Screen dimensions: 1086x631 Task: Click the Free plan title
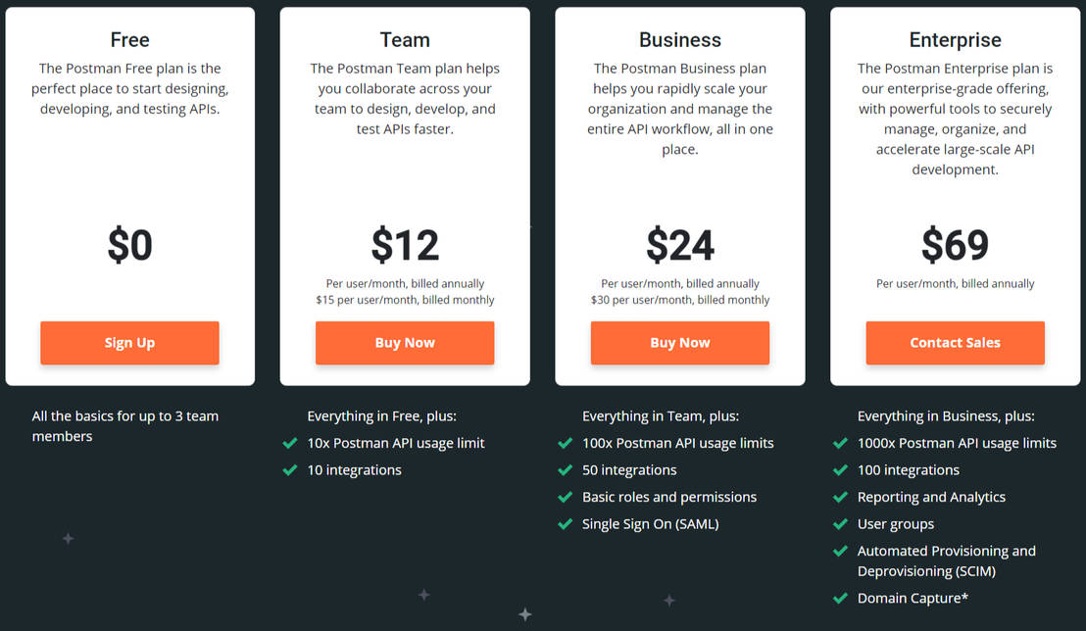pos(129,40)
